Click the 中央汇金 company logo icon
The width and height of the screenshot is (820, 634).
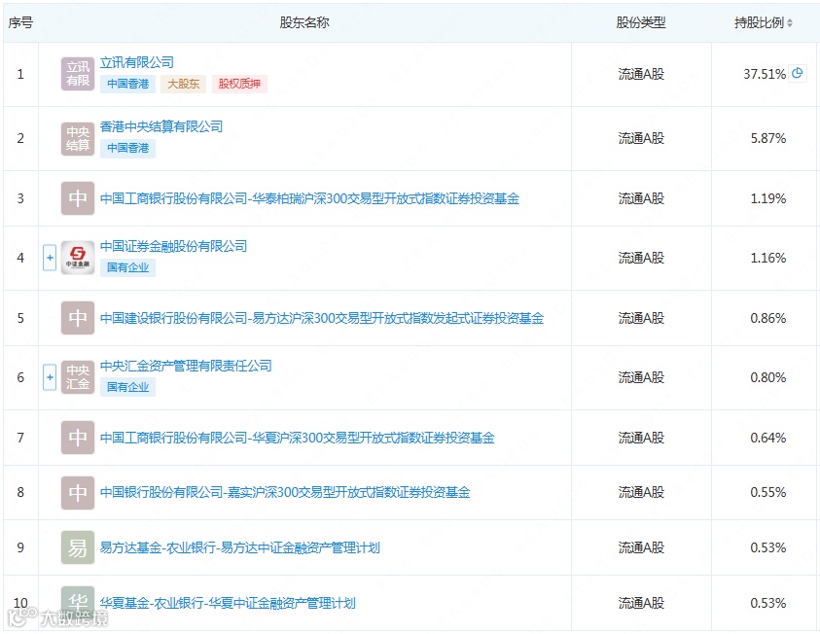coord(78,377)
